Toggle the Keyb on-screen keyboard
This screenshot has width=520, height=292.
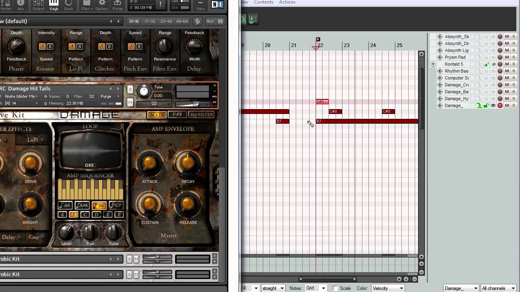(54, 6)
